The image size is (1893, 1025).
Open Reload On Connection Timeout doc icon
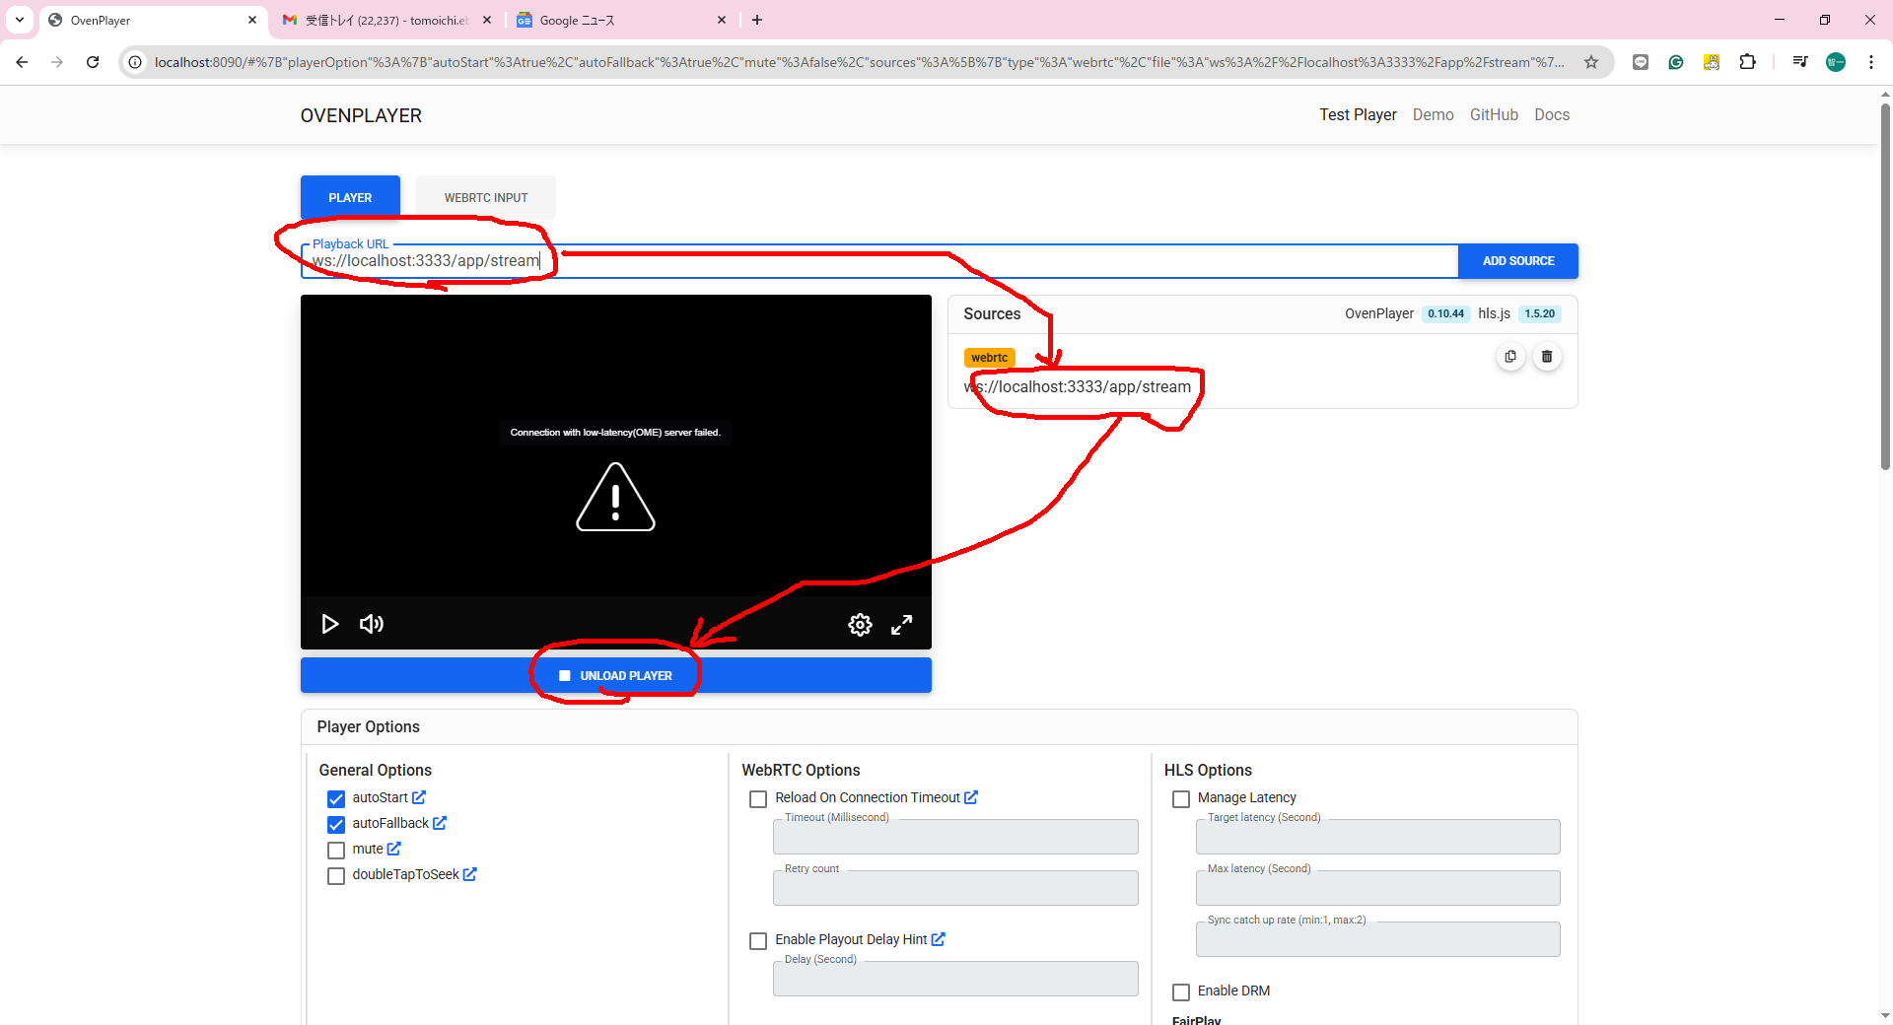[x=971, y=797]
